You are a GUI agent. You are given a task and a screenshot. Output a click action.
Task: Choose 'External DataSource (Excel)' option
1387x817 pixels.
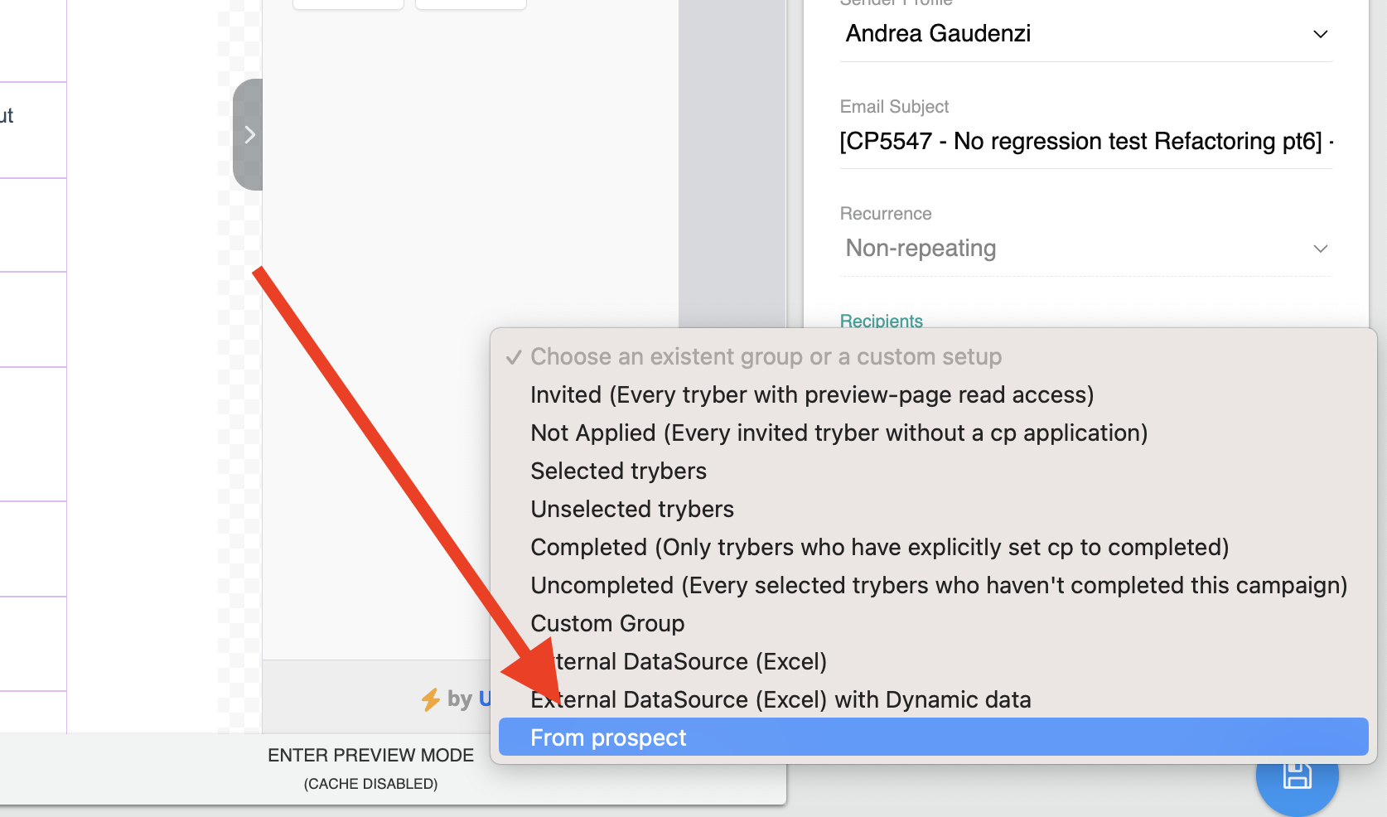[933, 661]
